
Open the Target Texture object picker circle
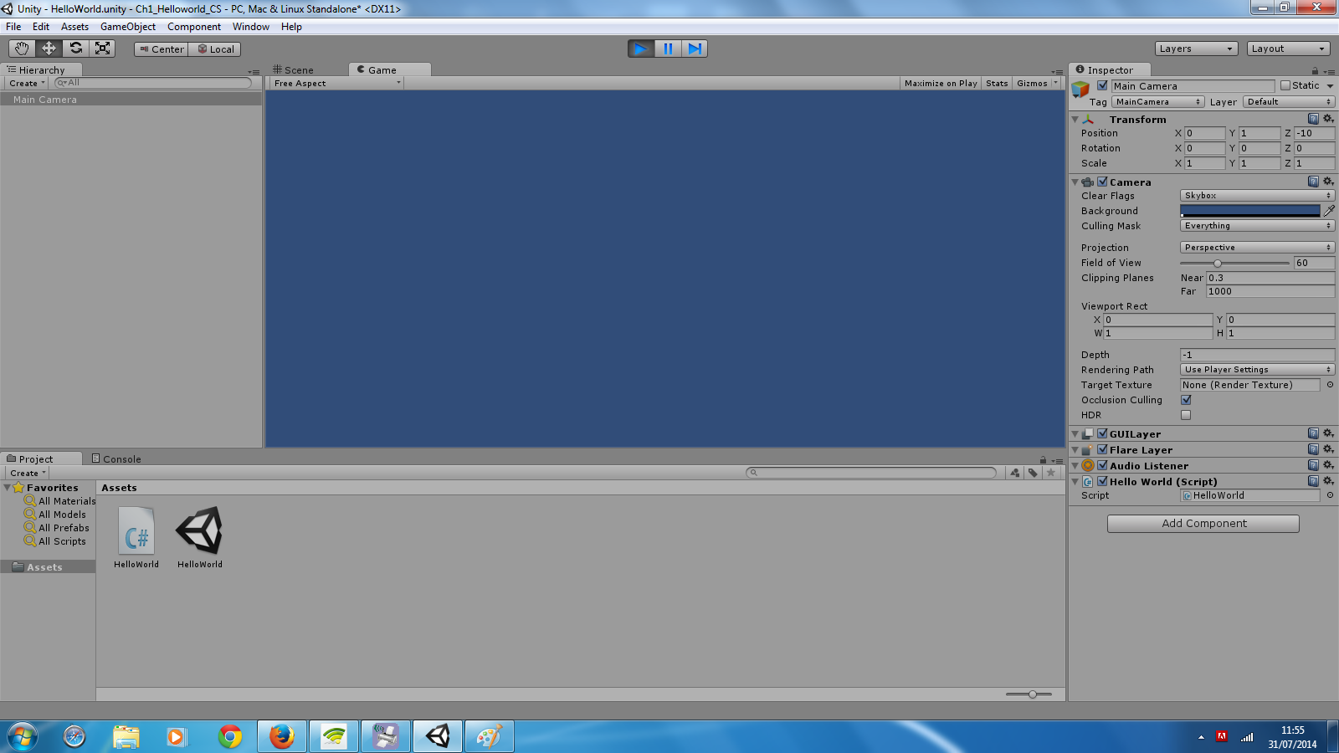pos(1330,385)
